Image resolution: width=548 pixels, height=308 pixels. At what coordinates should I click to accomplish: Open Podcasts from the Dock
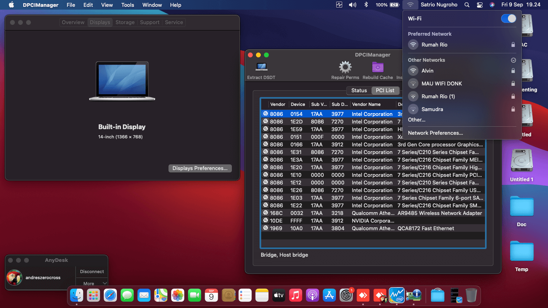(x=313, y=296)
